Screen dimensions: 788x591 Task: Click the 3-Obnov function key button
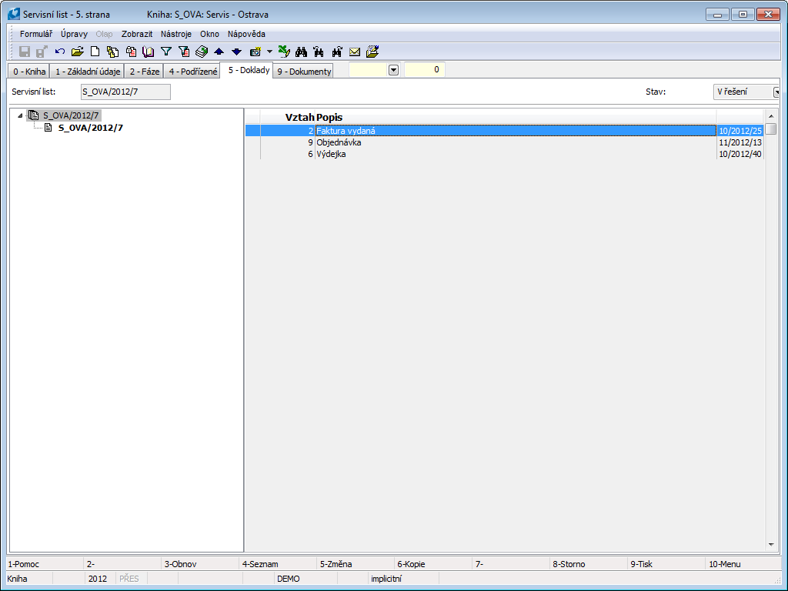(x=200, y=564)
